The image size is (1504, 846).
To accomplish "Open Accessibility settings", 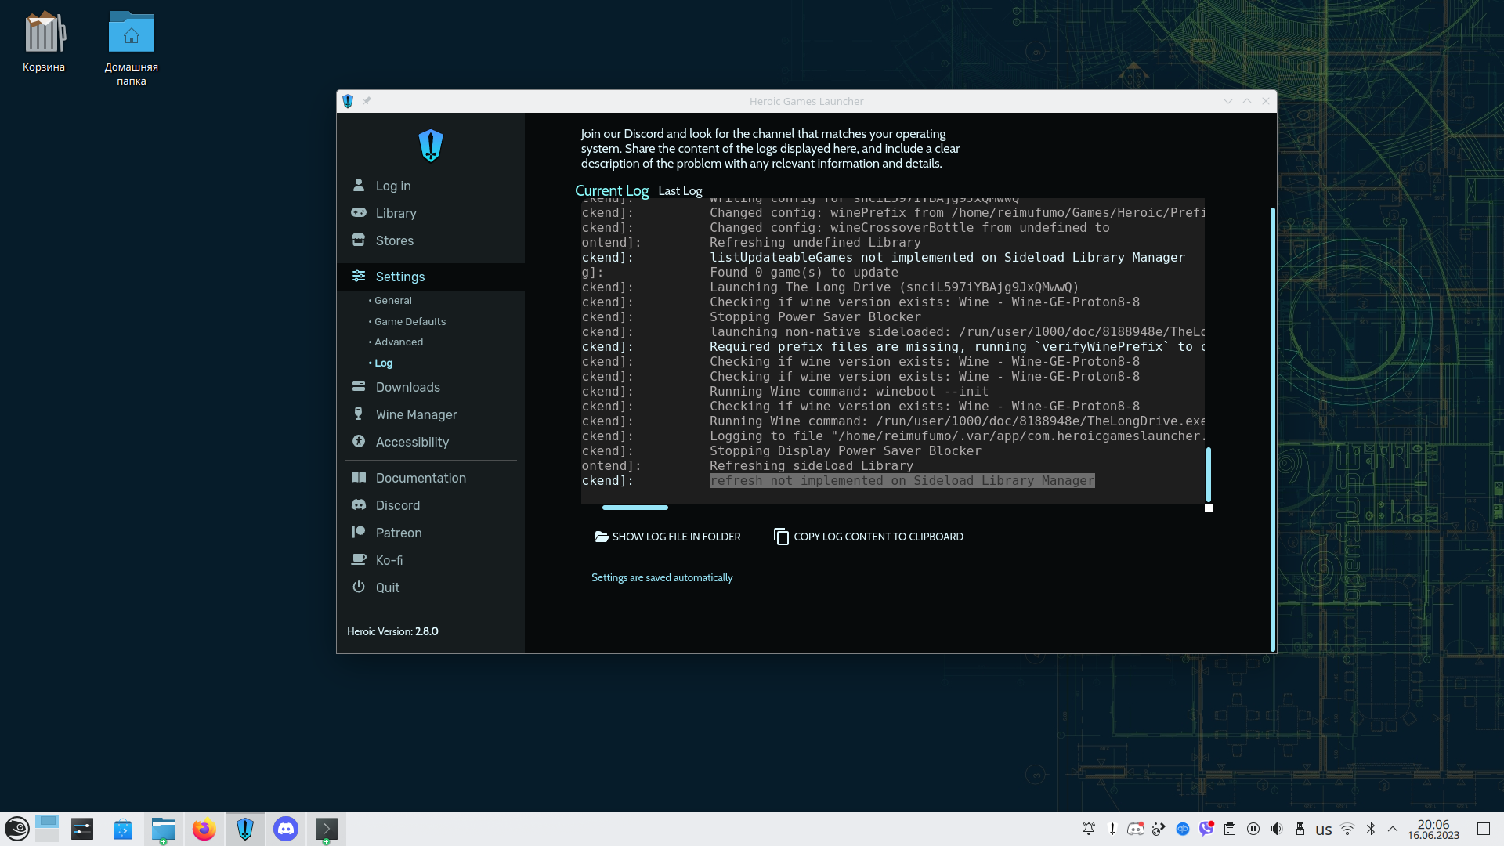I will tap(412, 442).
